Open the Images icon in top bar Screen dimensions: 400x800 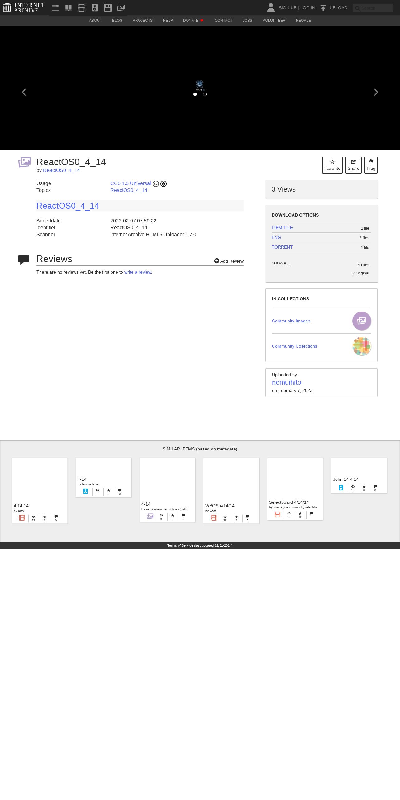tap(121, 8)
